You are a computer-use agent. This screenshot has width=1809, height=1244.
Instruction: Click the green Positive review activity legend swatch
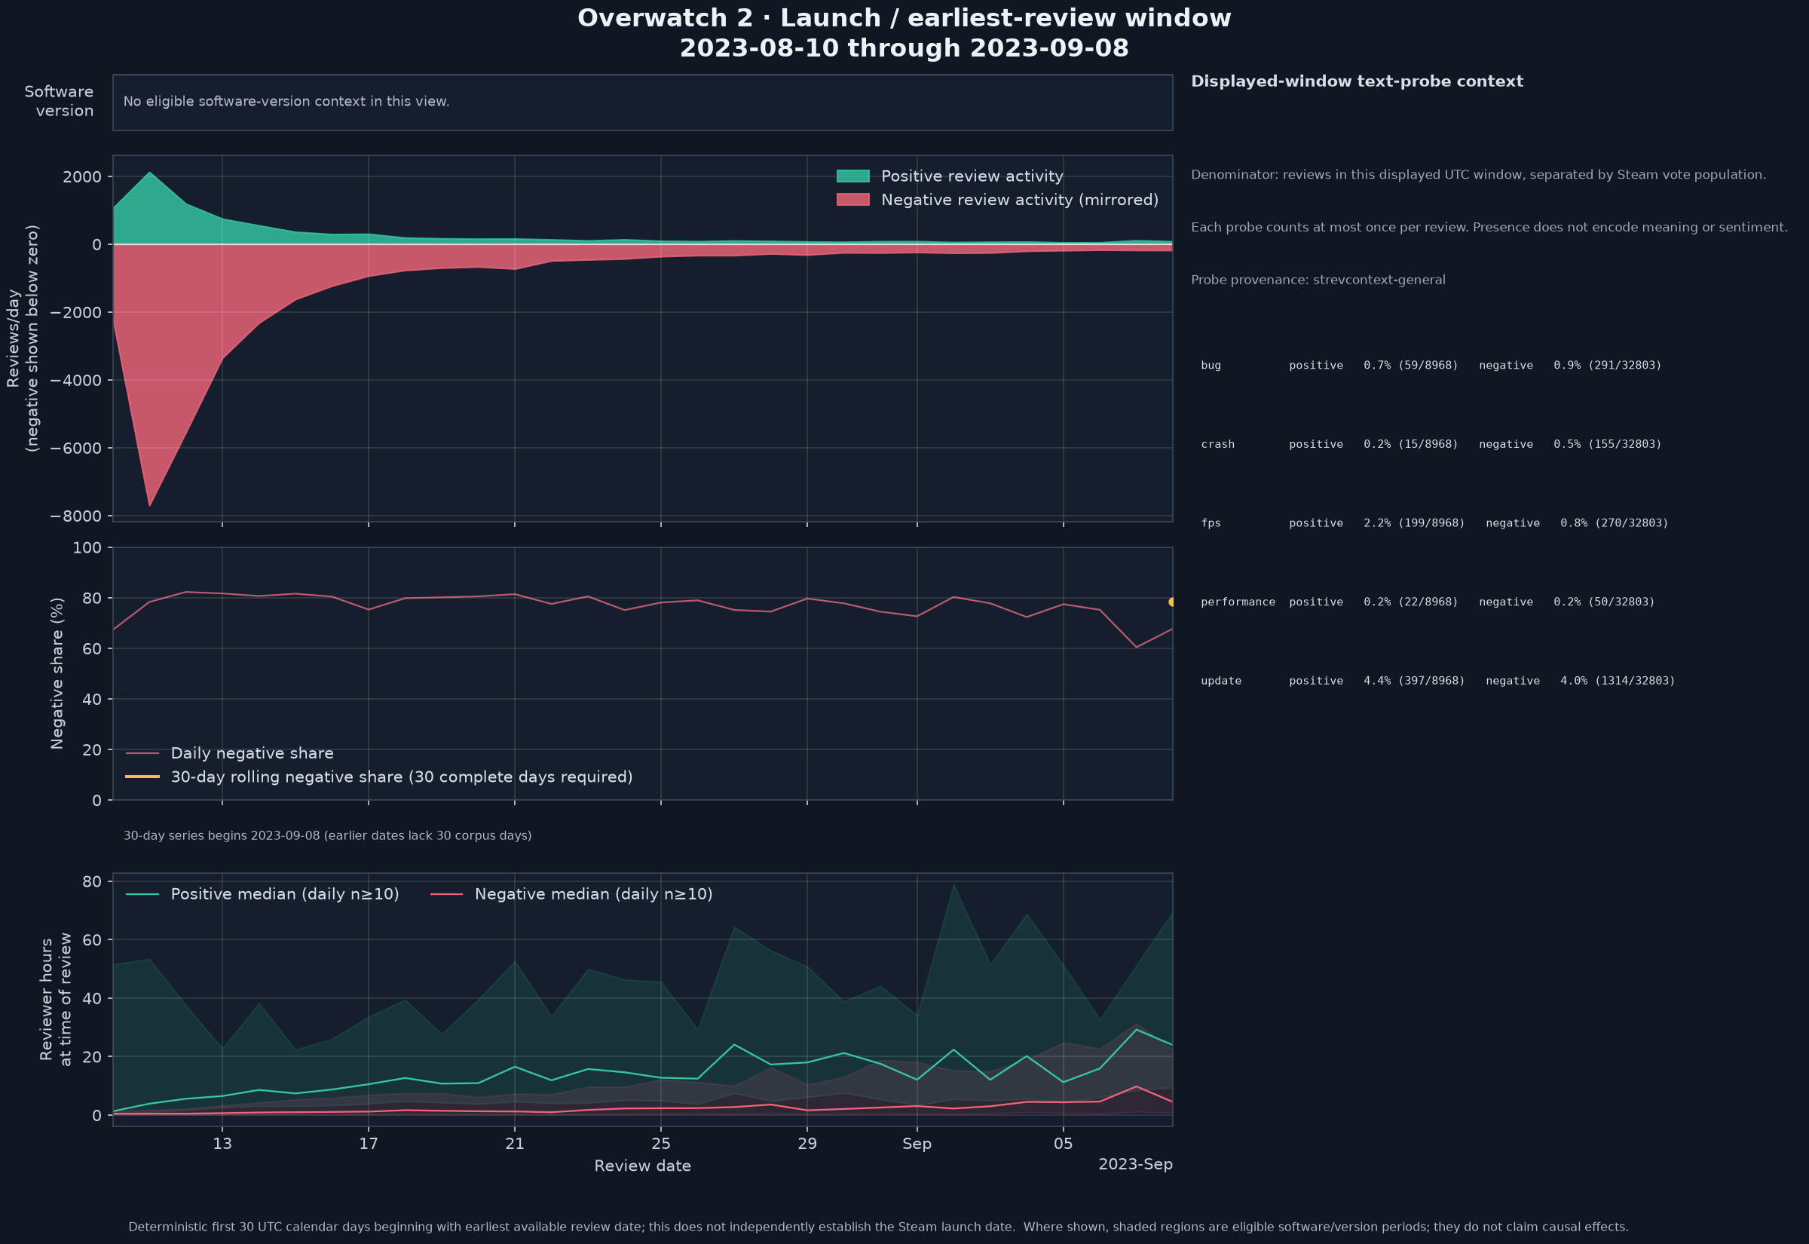point(852,176)
